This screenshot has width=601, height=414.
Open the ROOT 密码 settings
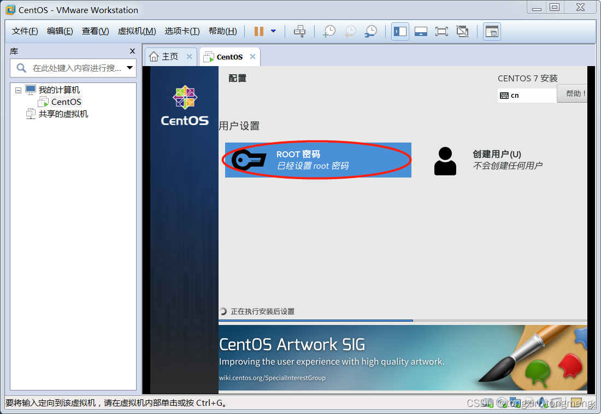318,160
